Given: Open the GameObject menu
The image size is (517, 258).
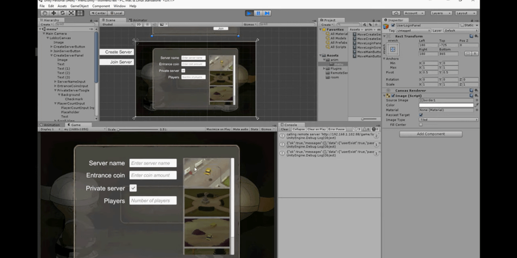Looking at the screenshot, I should point(80,6).
